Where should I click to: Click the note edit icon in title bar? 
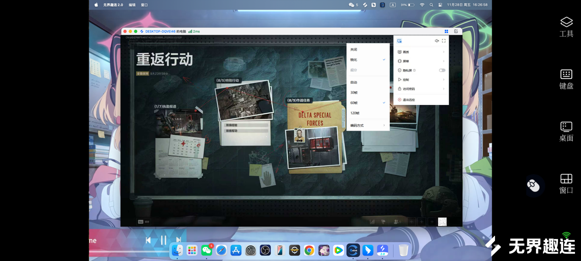tap(456, 31)
